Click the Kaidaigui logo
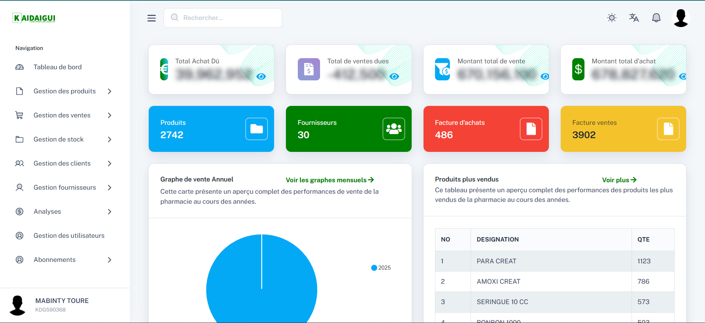This screenshot has width=705, height=323. tap(34, 18)
